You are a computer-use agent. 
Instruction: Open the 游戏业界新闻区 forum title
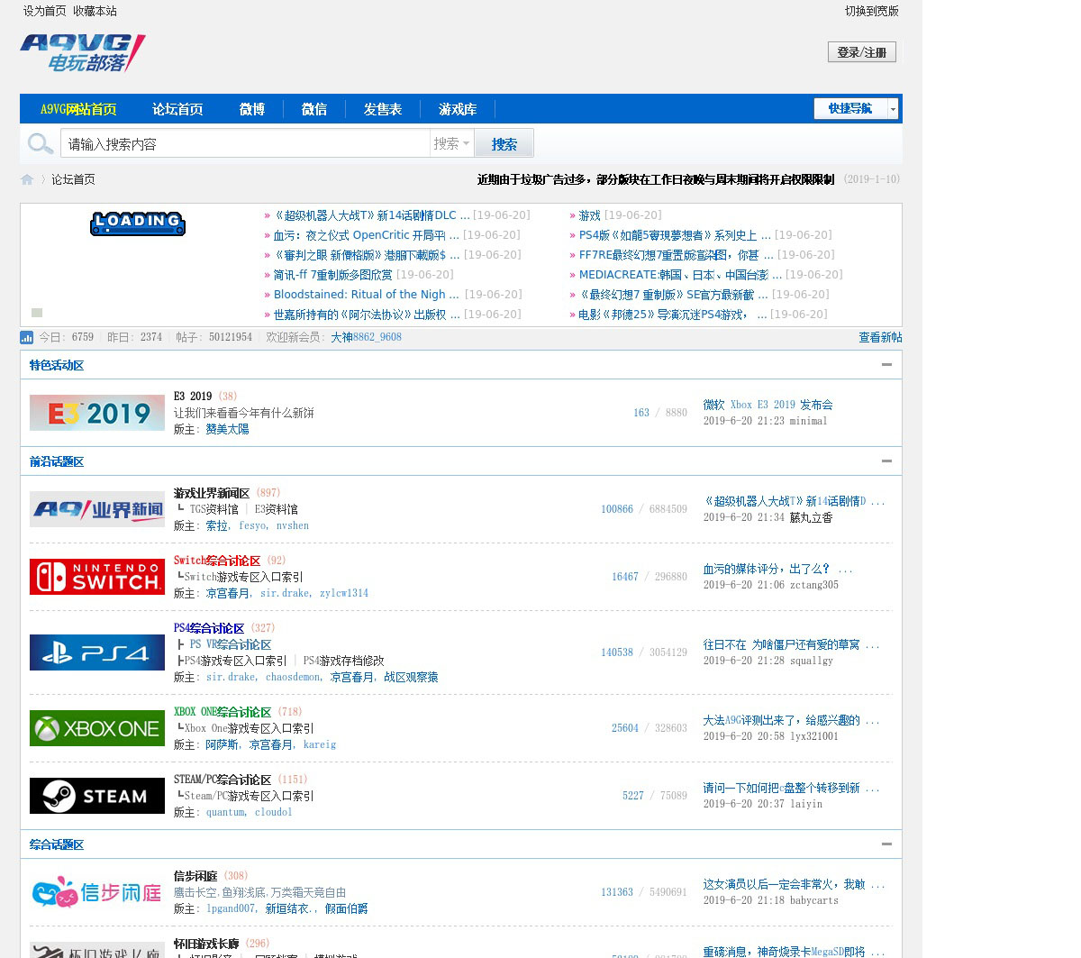tap(212, 493)
